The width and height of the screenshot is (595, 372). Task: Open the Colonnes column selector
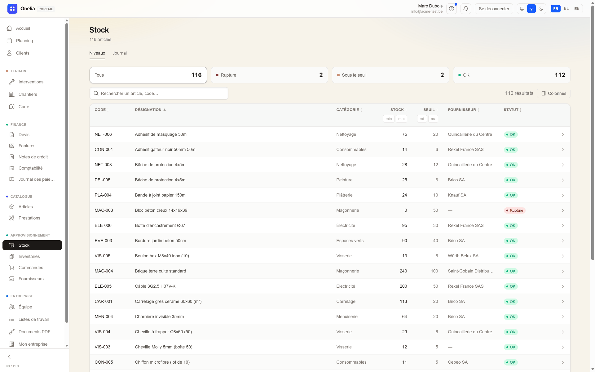[x=554, y=93]
